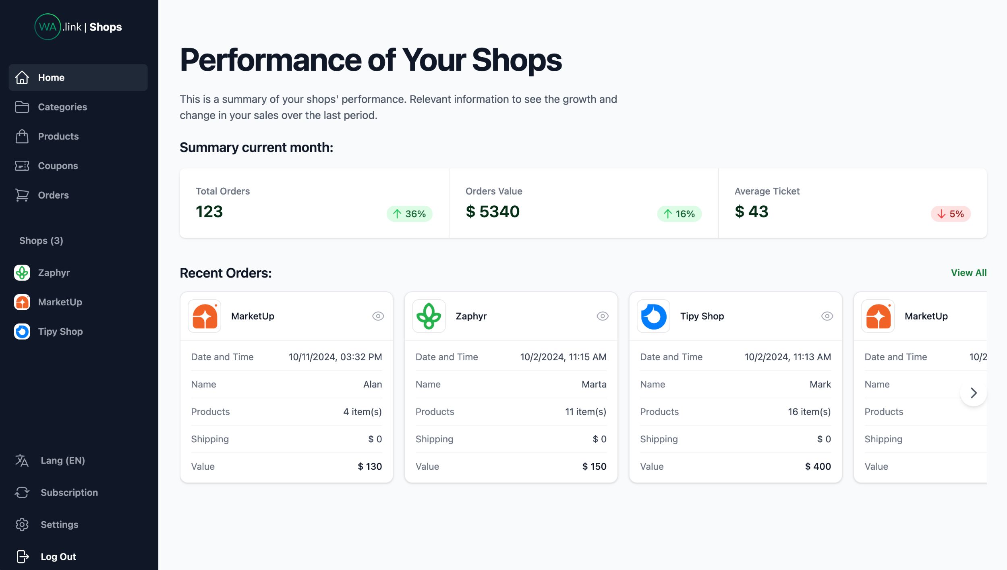1007x570 pixels.
Task: Toggle eye icon on Tipy Shop order card
Action: [x=827, y=316]
